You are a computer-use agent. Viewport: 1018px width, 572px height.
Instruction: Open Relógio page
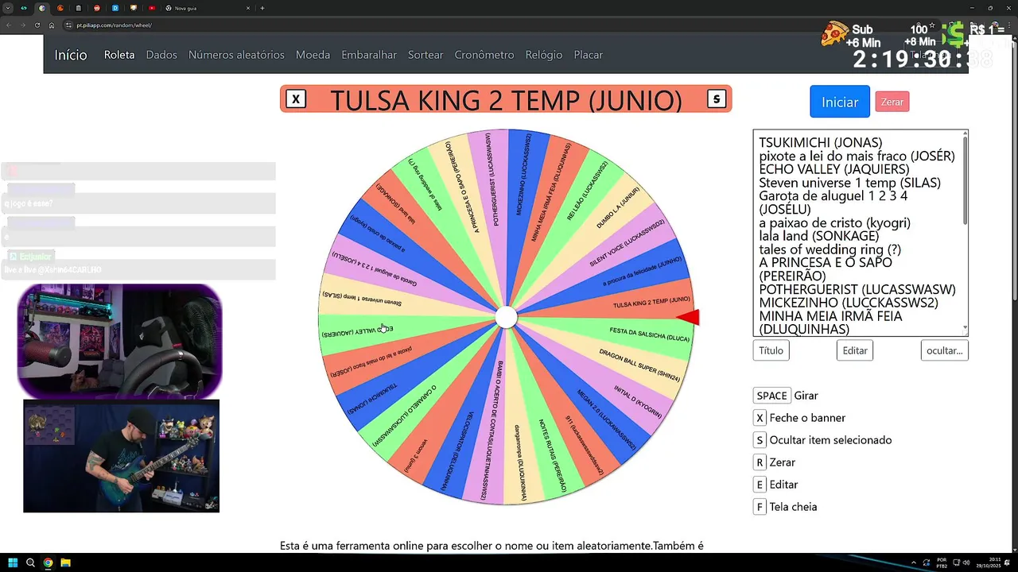pyautogui.click(x=544, y=55)
